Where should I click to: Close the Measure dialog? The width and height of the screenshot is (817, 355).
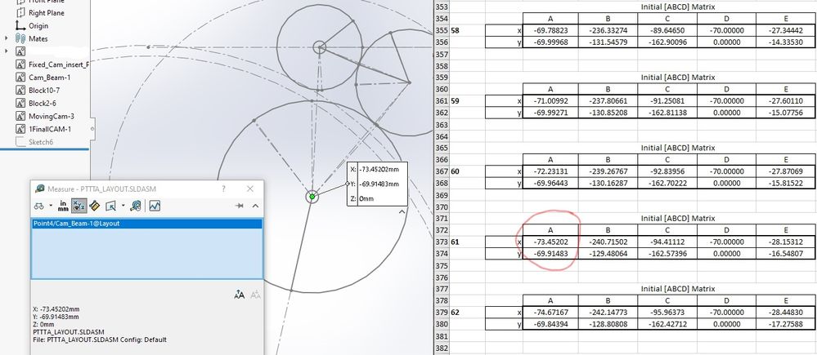tap(250, 189)
